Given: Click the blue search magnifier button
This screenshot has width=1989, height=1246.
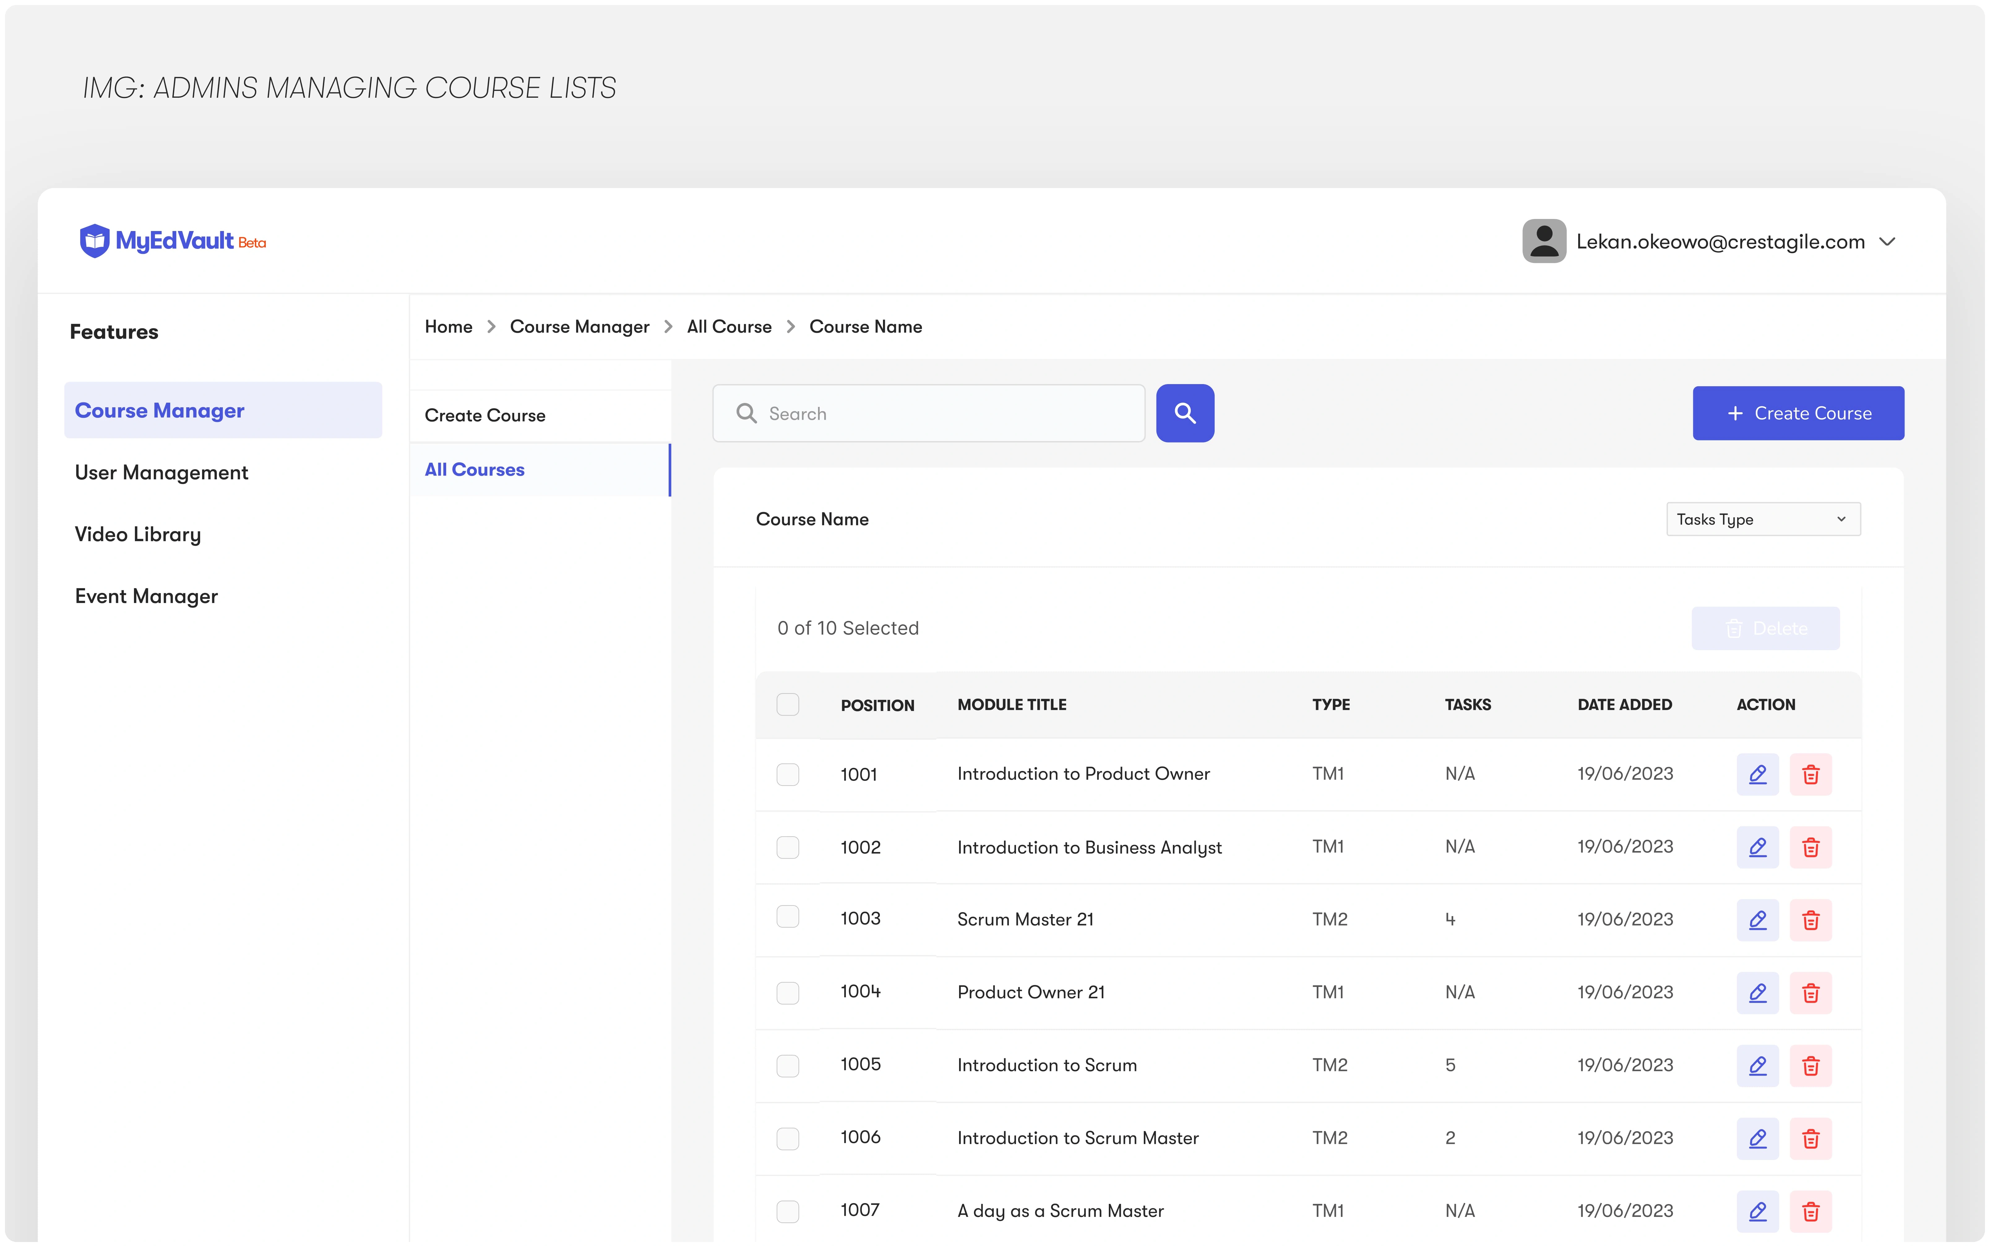Looking at the screenshot, I should (1185, 413).
